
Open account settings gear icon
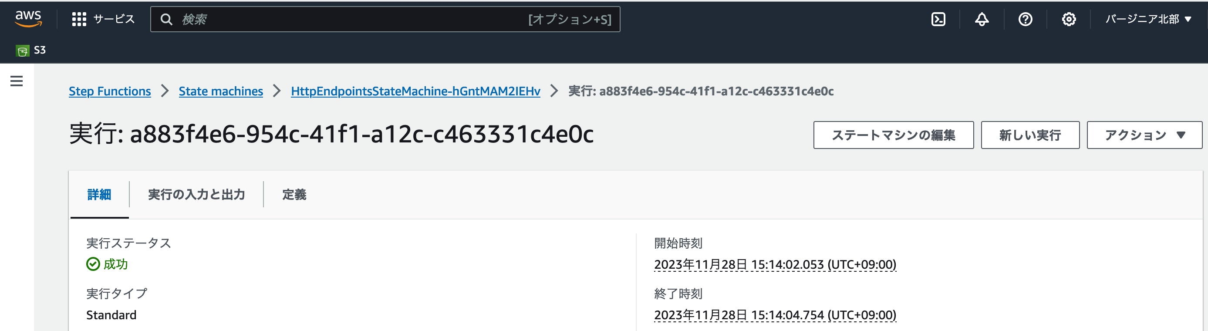coord(1068,19)
